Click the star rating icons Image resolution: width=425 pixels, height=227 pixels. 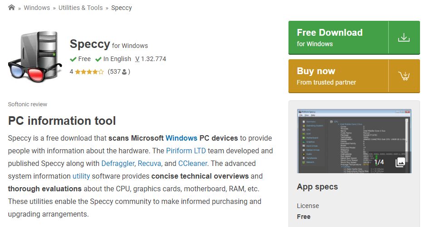(x=89, y=71)
